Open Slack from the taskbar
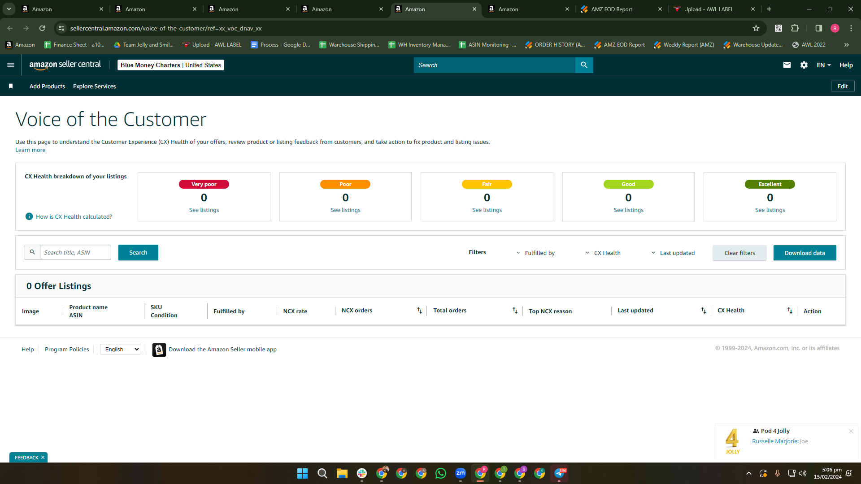The width and height of the screenshot is (861, 484). coord(362,473)
